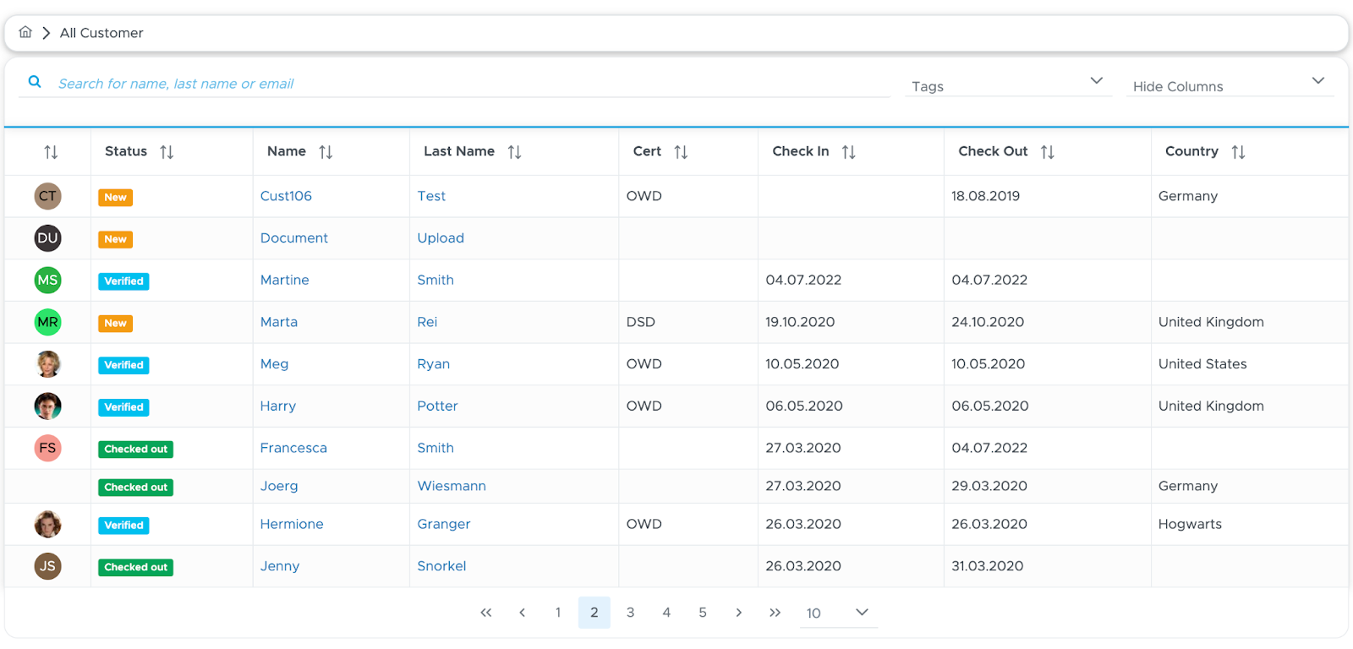The width and height of the screenshot is (1353, 649).
Task: Open the Potter last name link
Action: point(437,406)
